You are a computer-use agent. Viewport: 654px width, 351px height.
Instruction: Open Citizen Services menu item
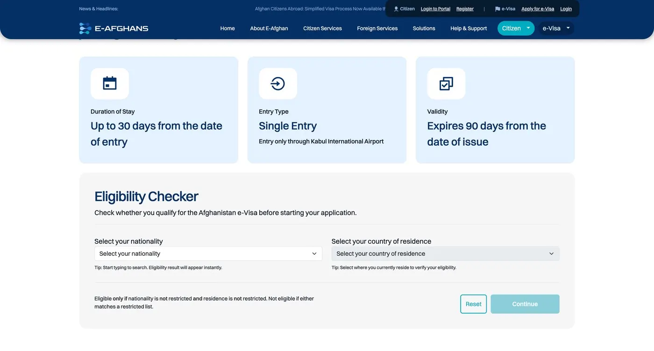(322, 28)
